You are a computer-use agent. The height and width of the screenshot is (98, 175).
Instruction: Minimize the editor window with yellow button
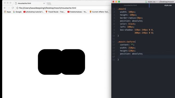[116, 2]
